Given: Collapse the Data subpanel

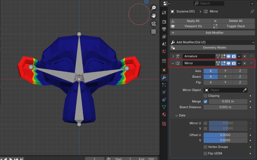Looking at the screenshot, I should [177, 116].
